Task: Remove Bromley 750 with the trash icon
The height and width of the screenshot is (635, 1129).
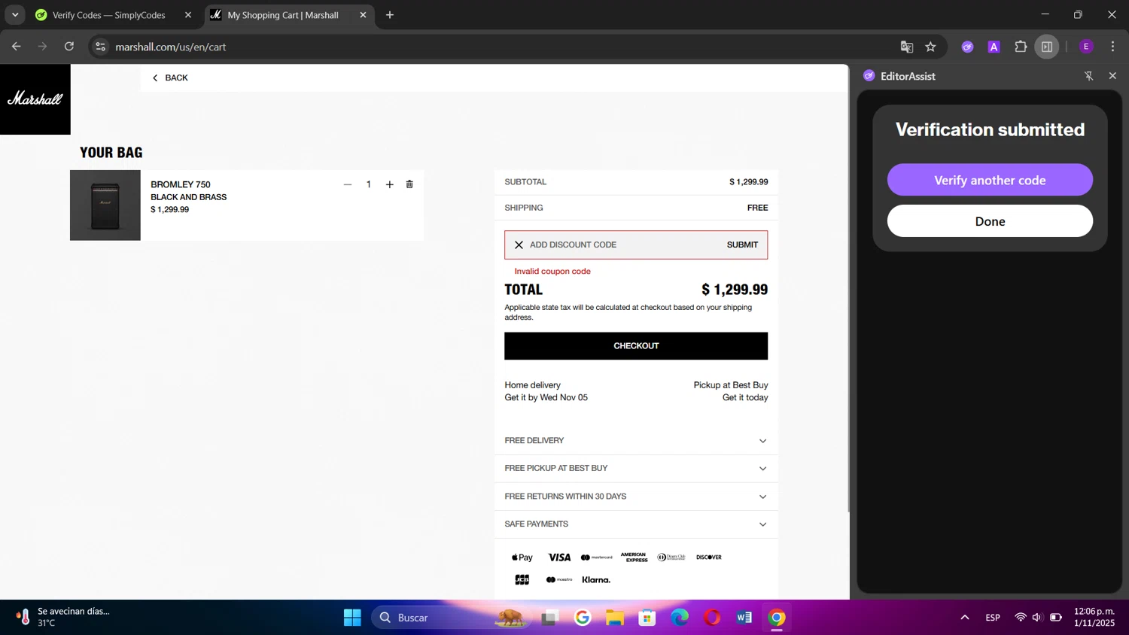Action: [409, 184]
